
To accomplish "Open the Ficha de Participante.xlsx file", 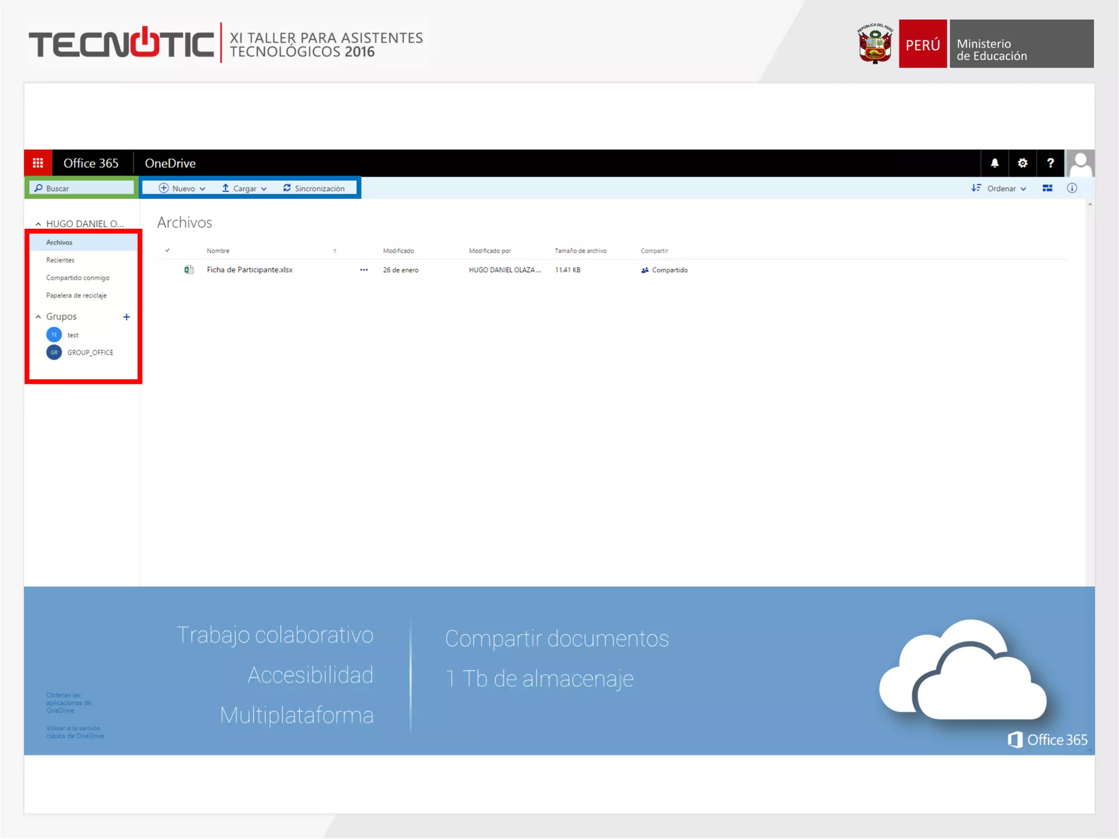I will (250, 269).
